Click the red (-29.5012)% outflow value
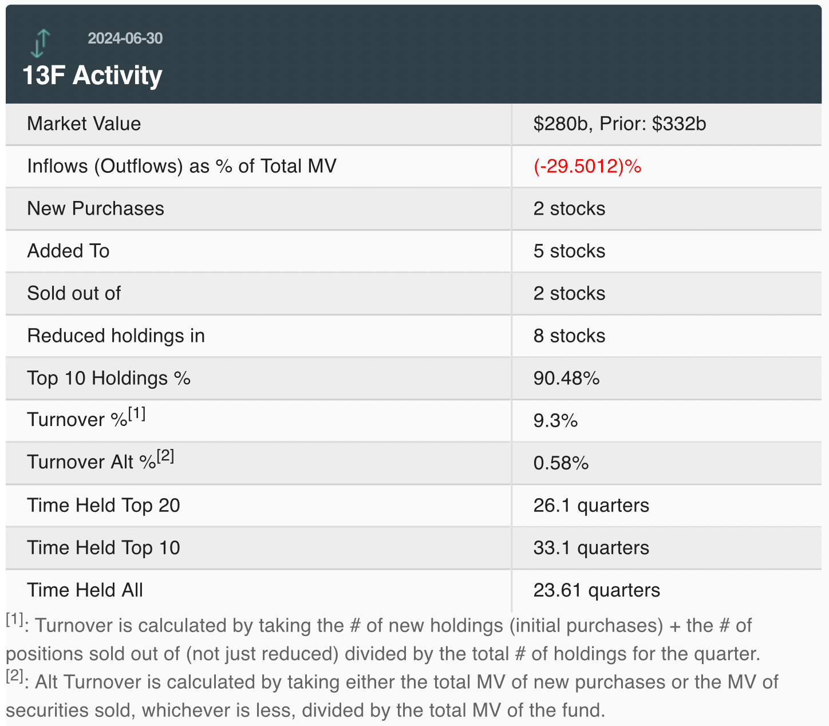 pyautogui.click(x=587, y=166)
